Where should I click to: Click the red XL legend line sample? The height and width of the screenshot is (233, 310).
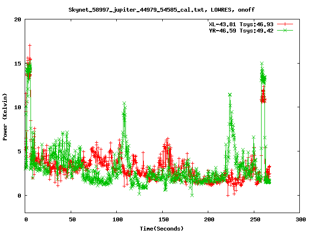285,24
